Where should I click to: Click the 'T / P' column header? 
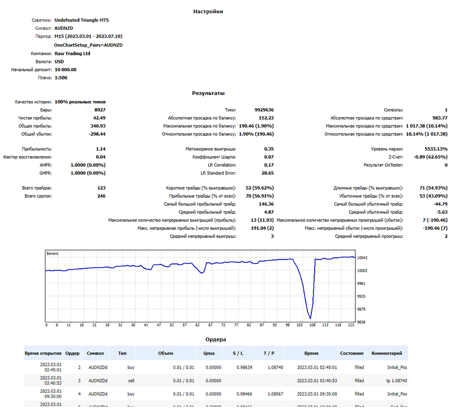[x=269, y=353]
